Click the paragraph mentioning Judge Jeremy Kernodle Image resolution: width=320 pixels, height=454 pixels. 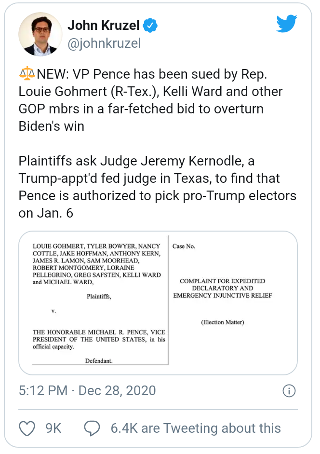tap(157, 186)
